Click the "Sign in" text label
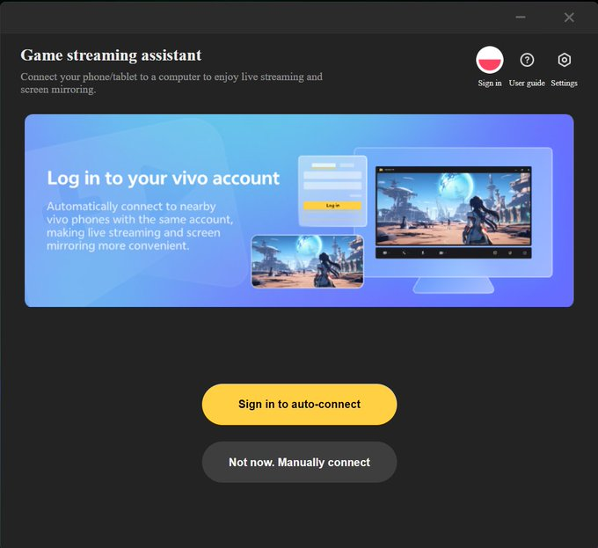The width and height of the screenshot is (598, 548). (490, 83)
